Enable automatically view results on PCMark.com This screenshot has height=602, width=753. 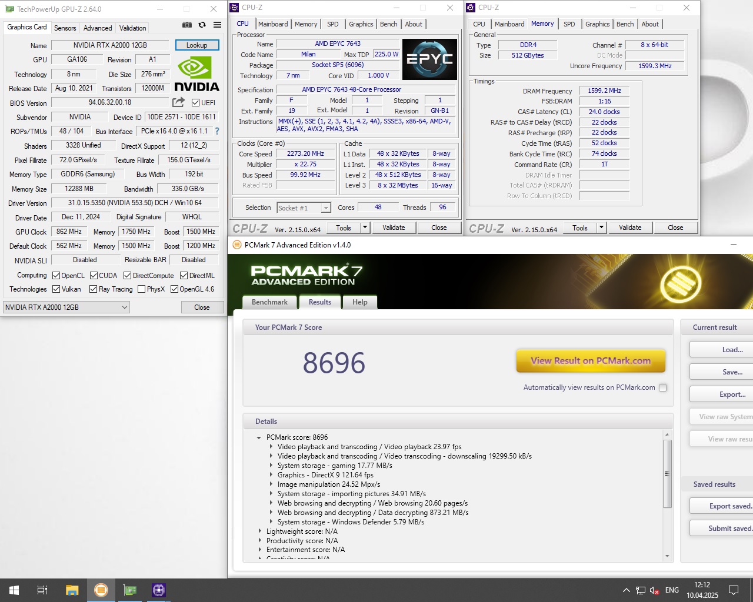click(663, 387)
